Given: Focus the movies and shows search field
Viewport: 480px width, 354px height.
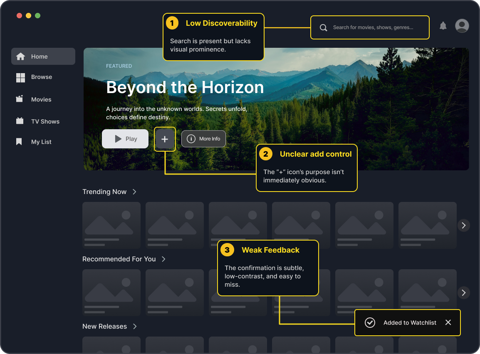Looking at the screenshot, I should click(x=370, y=27).
